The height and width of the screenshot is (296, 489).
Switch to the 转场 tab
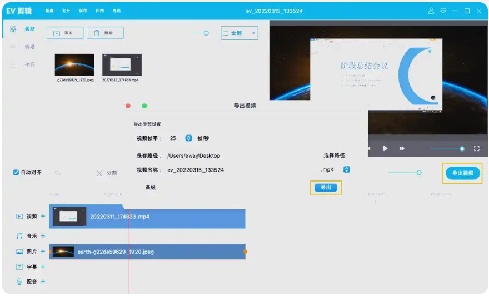click(30, 47)
